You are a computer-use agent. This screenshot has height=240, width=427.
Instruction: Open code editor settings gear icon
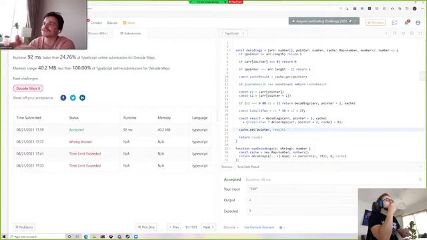click(412, 33)
